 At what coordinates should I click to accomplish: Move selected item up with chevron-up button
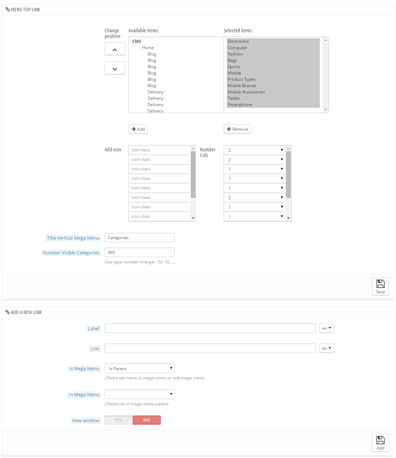click(x=114, y=49)
